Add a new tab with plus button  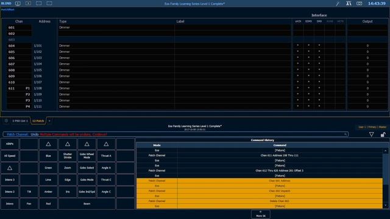49,121
